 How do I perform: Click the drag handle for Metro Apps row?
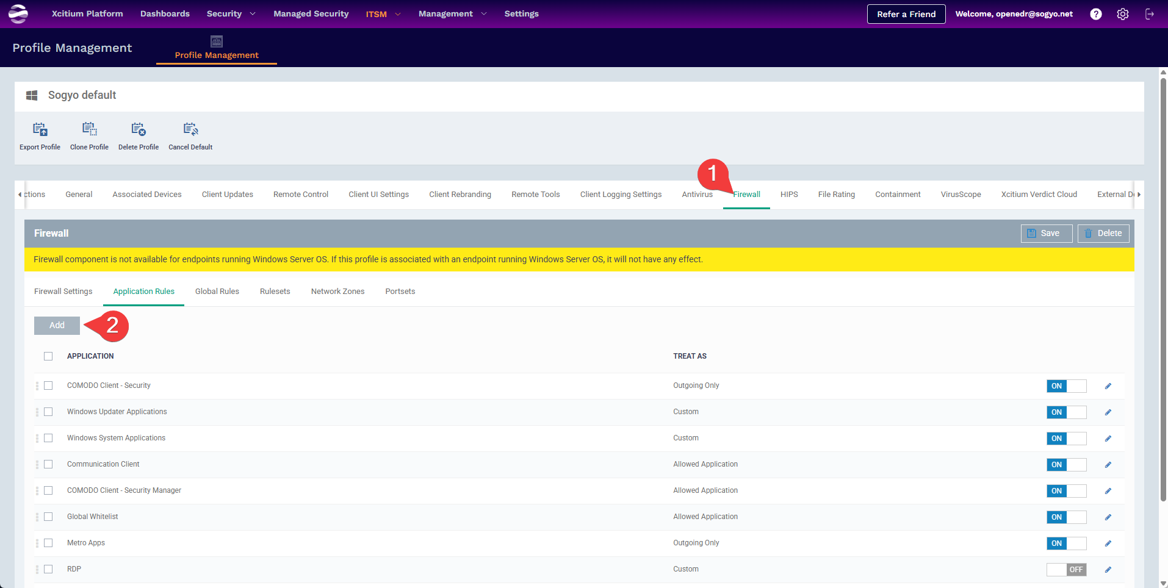point(37,543)
